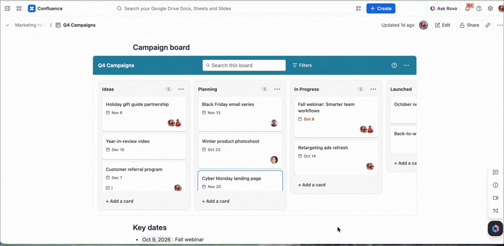504x246 pixels.
Task: Open search filter icon in the search bar
Action: pos(358,9)
